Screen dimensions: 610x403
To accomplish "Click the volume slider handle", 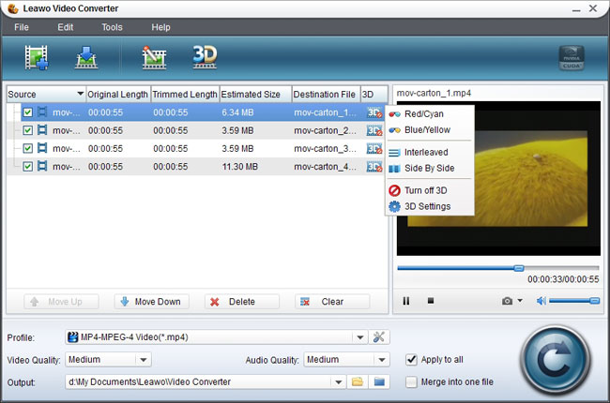I will click(594, 301).
